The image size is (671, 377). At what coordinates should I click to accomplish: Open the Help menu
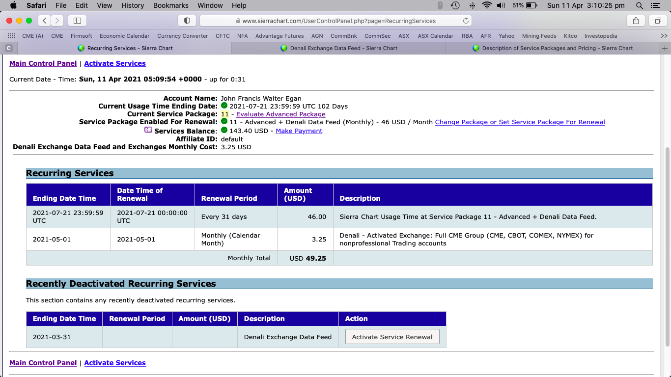[x=239, y=5]
